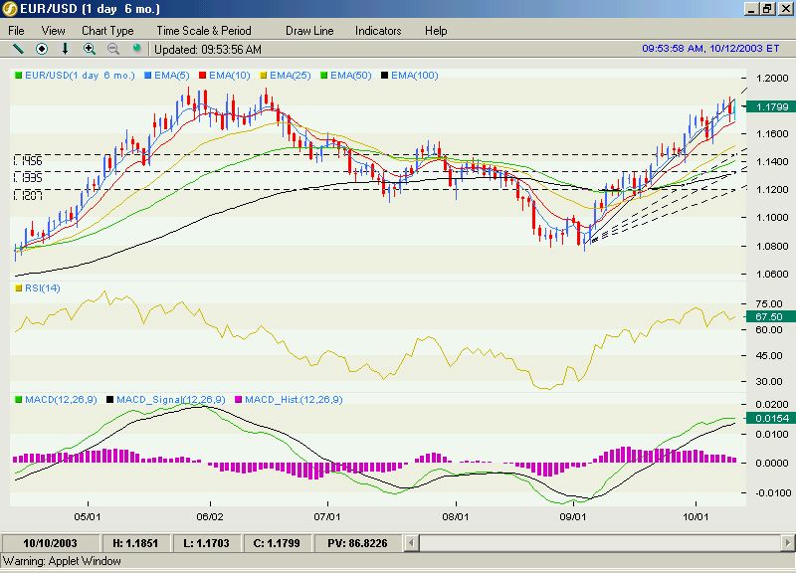Image resolution: width=796 pixels, height=573 pixels.
Task: Click the red EMA(10) legend swatch
Action: pos(203,76)
